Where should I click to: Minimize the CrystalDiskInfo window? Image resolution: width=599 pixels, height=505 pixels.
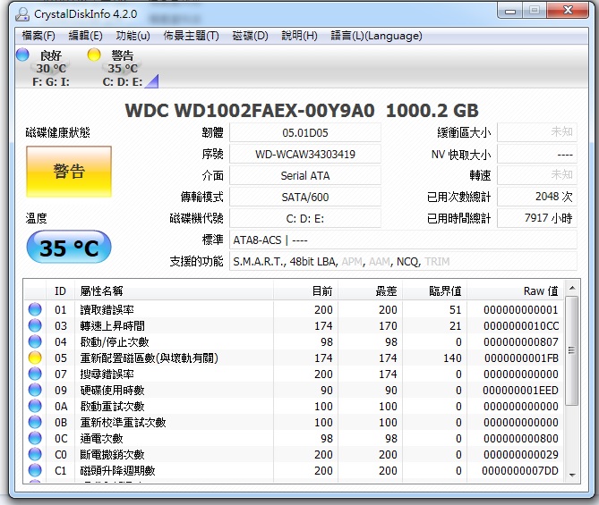click(510, 11)
